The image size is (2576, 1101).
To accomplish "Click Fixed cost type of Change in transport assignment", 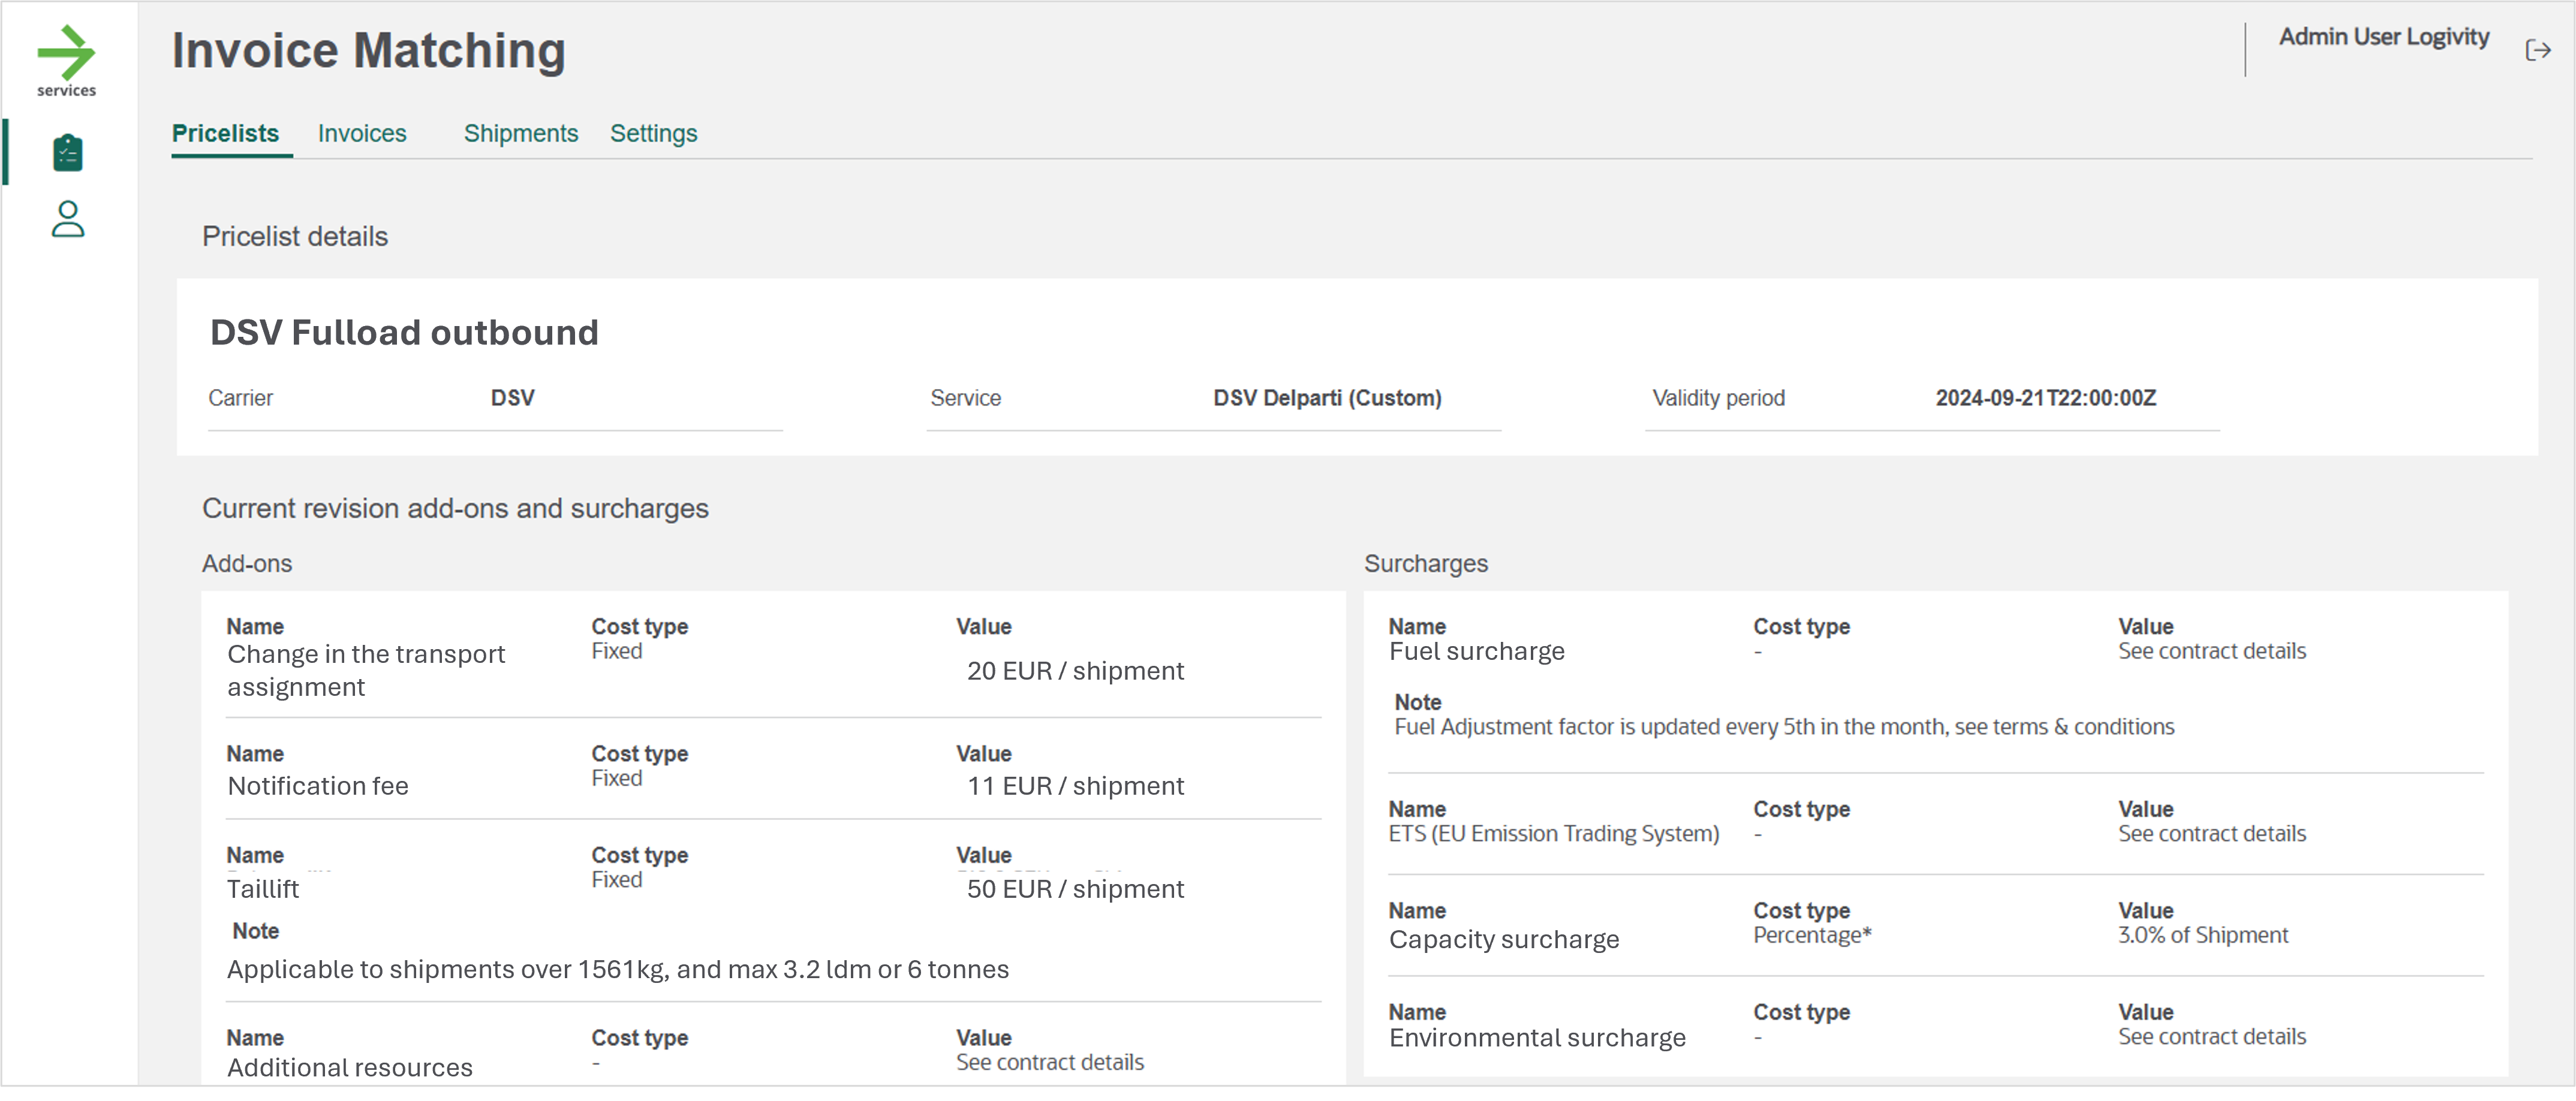I will (x=617, y=651).
